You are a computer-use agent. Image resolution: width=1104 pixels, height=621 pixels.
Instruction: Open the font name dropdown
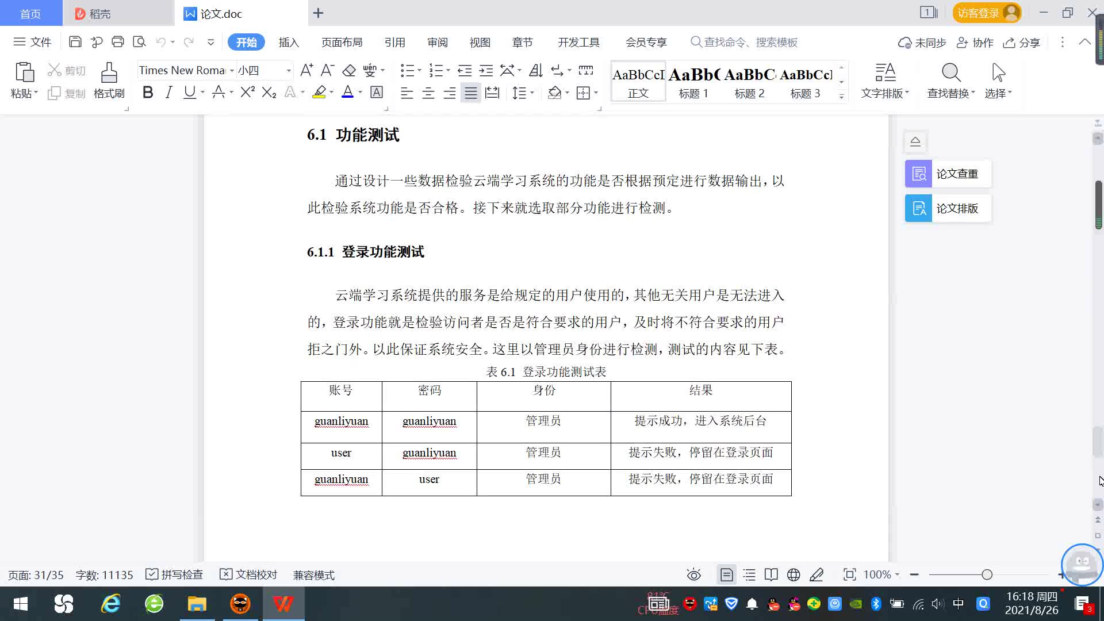pyautogui.click(x=232, y=71)
